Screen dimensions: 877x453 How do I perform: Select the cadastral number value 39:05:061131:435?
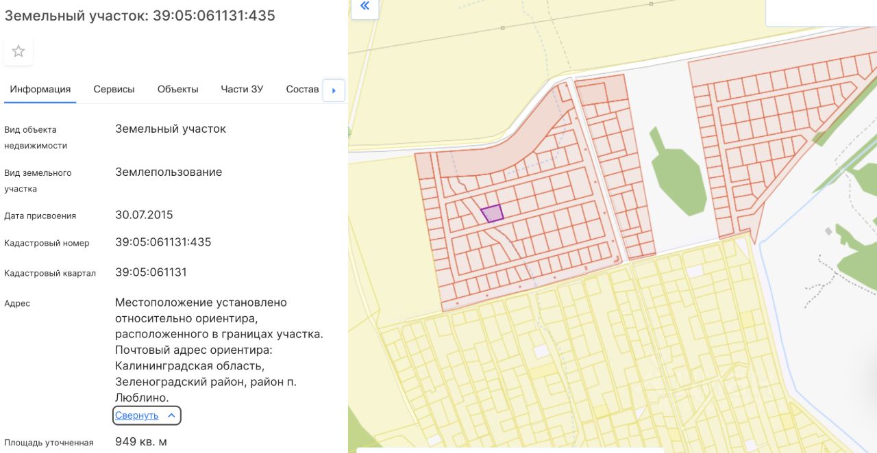163,242
